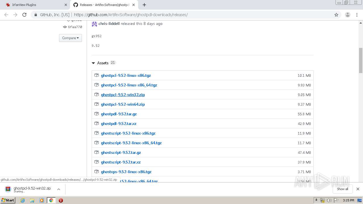This screenshot has width=363, height=204.
Task: Open the Windows Start menu
Action: pyautogui.click(x=8, y=200)
